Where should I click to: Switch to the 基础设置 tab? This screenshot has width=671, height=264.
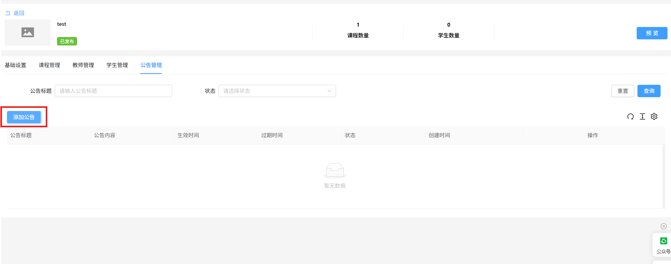point(15,65)
